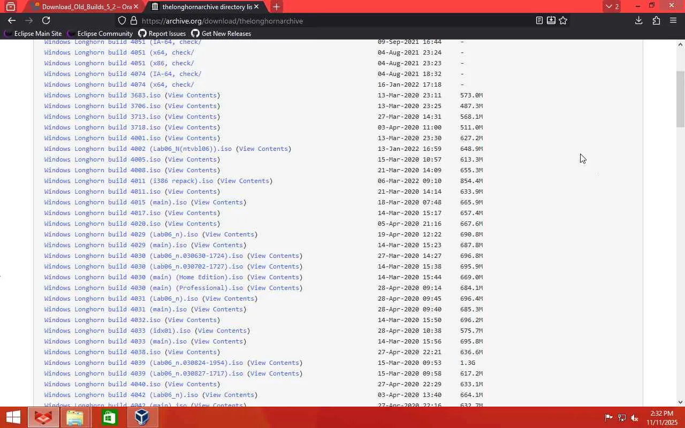Screen dimensions: 685x428
Task: Open the Report Issues bookmark
Action: click(x=162, y=33)
